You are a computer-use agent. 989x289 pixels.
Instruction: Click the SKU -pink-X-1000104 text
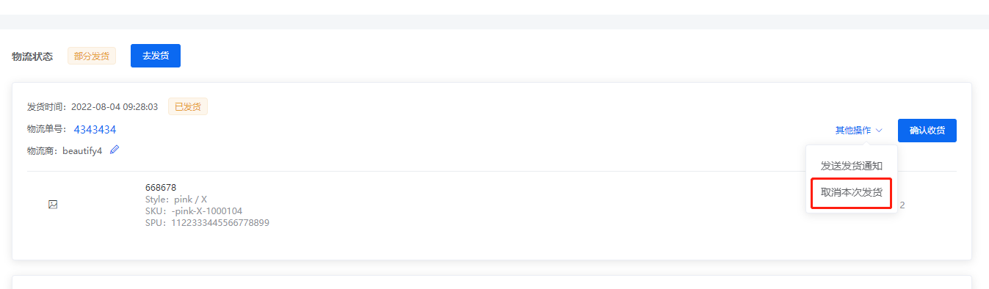tap(194, 211)
